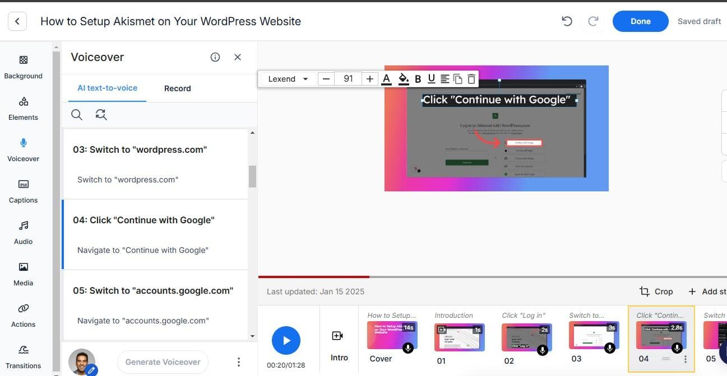Open the Elements panel
727x376 pixels.
(x=23, y=109)
